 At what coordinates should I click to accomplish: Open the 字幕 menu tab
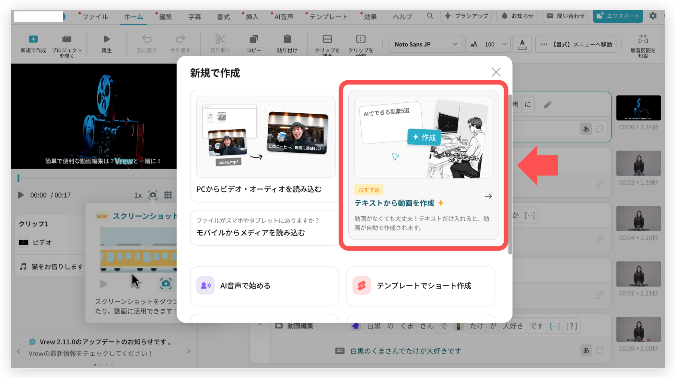tap(194, 17)
